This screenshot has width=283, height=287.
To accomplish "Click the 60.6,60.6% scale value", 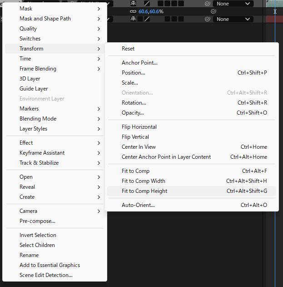I will pyautogui.click(x=151, y=11).
